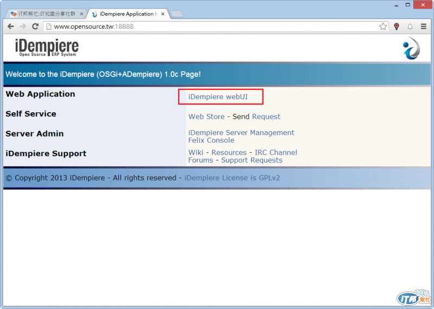Click the iDempiere Support heading
Viewport: 434px width, 309px height.
tap(46, 154)
